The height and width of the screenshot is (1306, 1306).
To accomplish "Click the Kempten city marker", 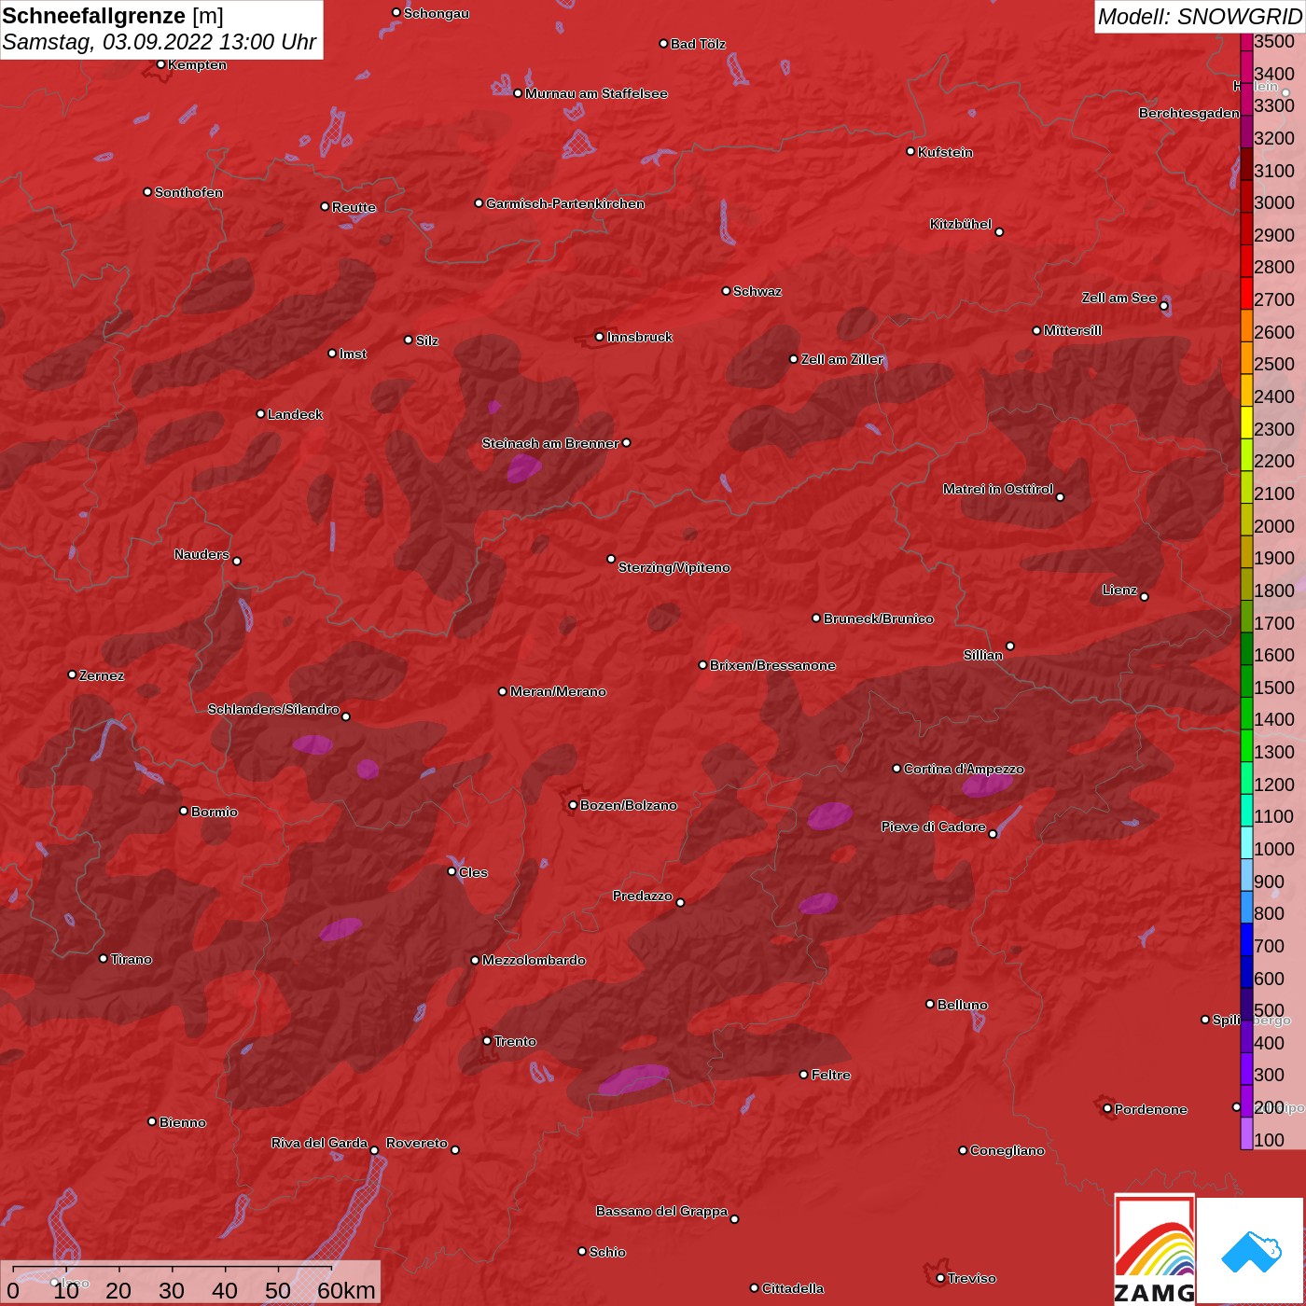I will pyautogui.click(x=160, y=64).
